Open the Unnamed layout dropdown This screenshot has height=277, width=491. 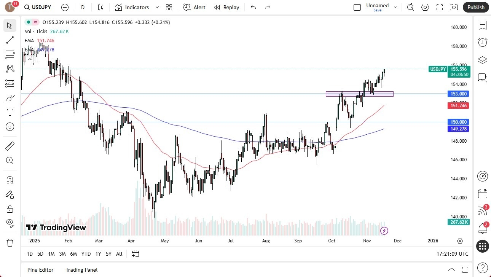395,6
